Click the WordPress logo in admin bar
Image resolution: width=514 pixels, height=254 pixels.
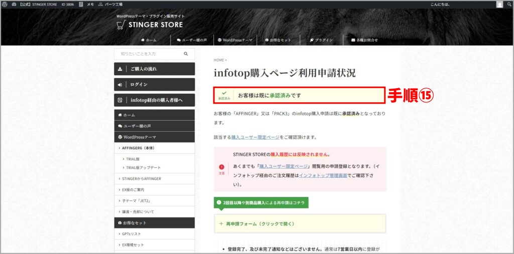[x=5, y=4]
